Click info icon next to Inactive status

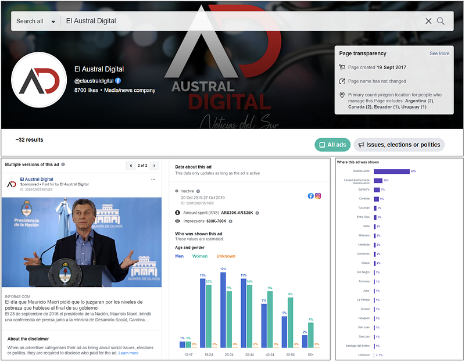198,191
